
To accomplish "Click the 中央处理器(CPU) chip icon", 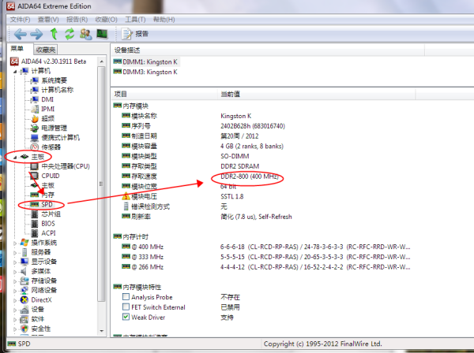I will pos(35,166).
